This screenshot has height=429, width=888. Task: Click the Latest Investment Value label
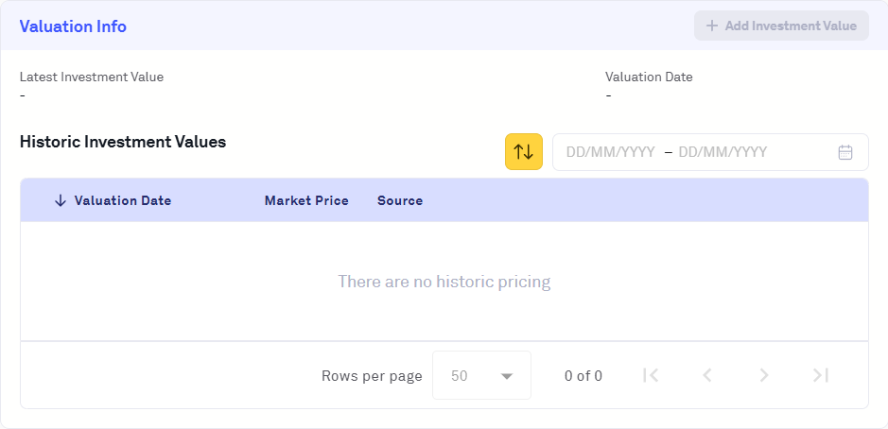click(x=92, y=77)
